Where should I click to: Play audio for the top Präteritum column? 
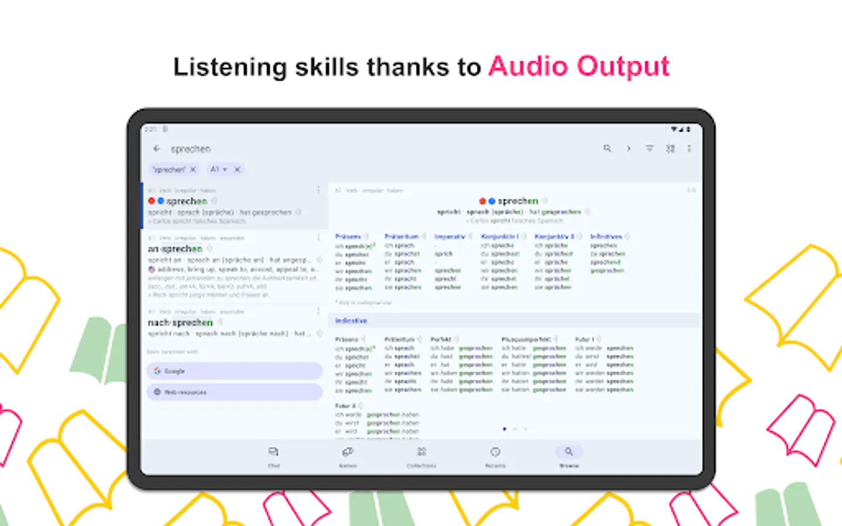424,237
